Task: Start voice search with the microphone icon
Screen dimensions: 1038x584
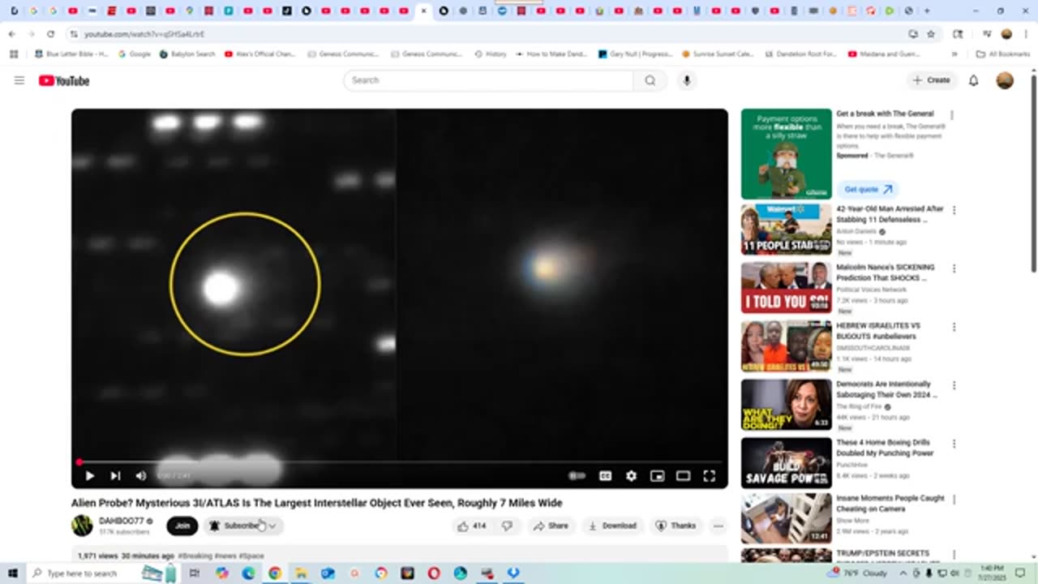Action: [687, 80]
